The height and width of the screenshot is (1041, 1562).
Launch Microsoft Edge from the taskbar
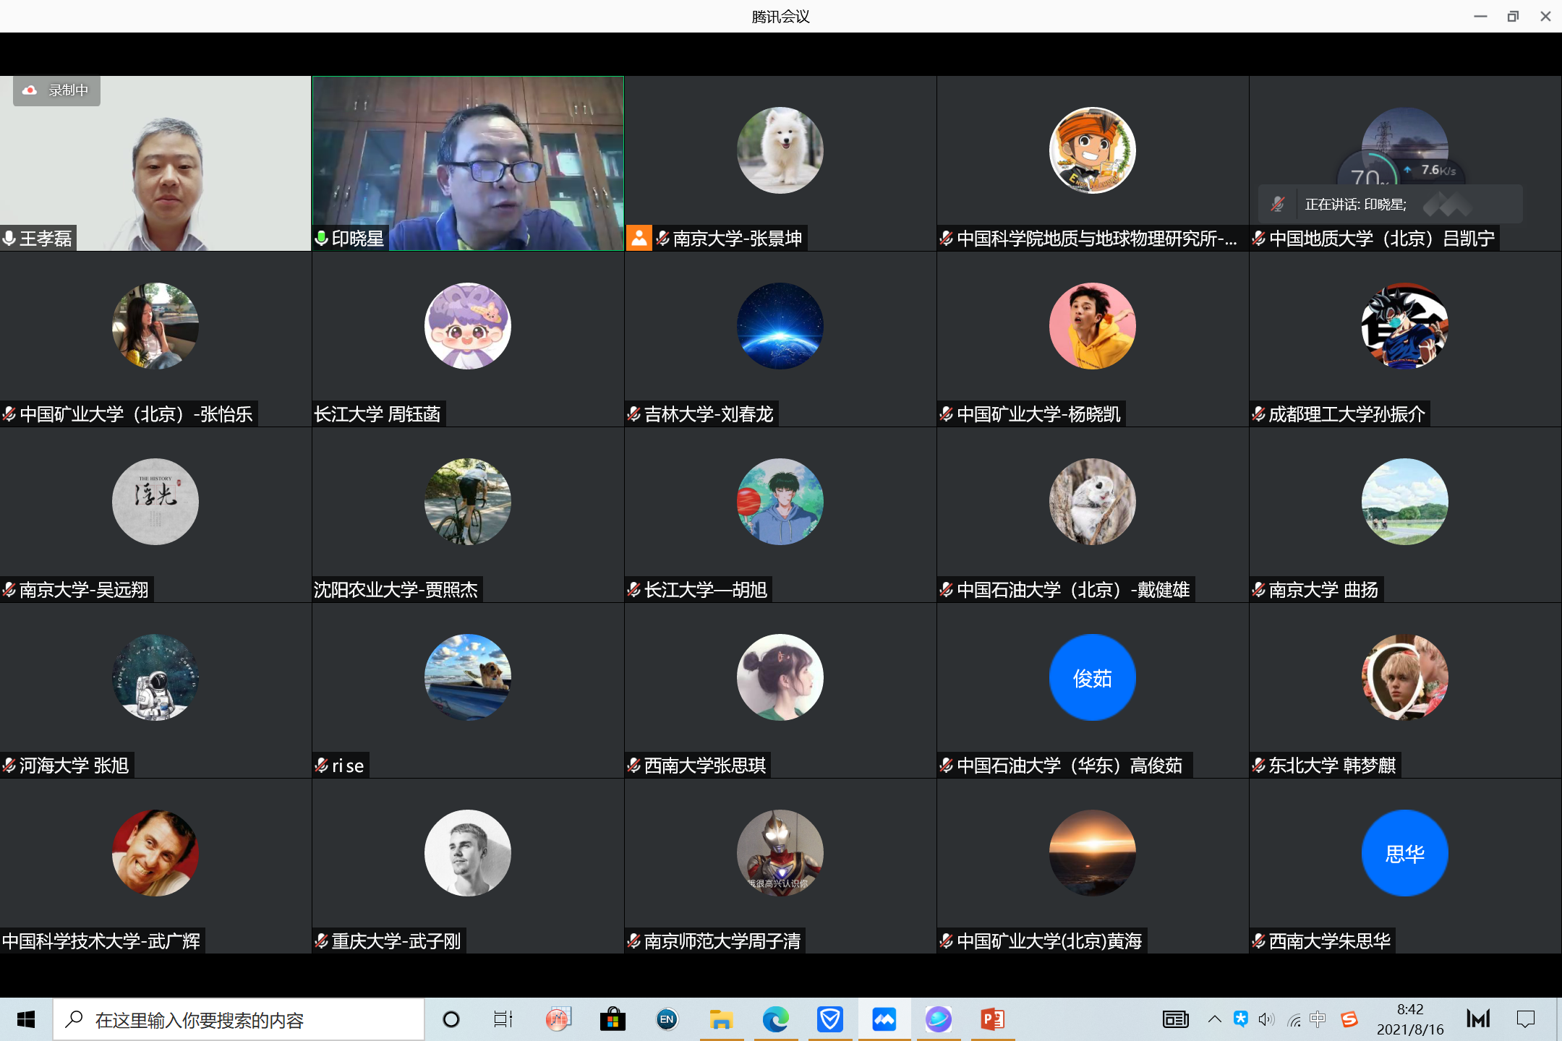[x=775, y=1020]
